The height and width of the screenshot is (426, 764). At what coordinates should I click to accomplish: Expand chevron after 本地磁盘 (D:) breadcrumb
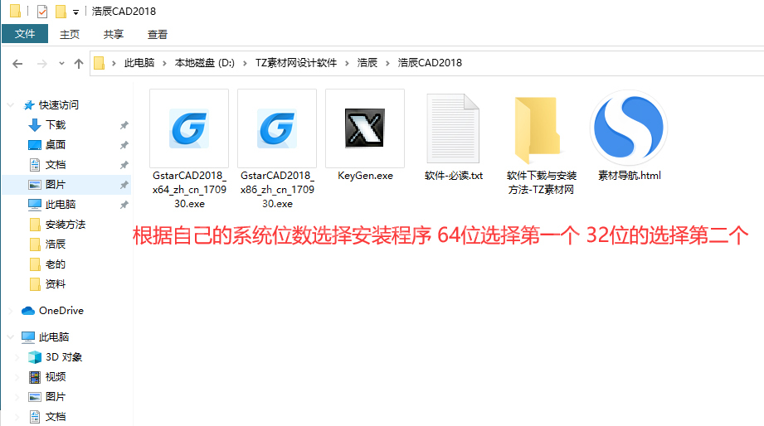(245, 63)
